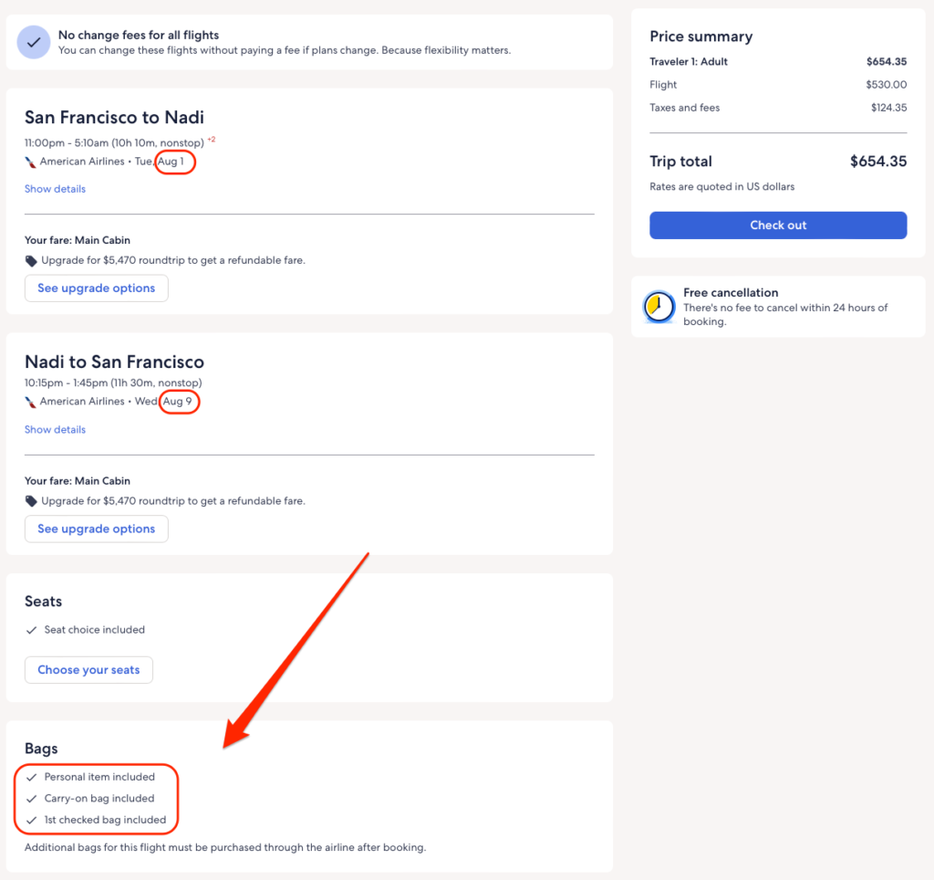
Task: Open See upgrade options for the outbound flight
Action: pyautogui.click(x=96, y=288)
